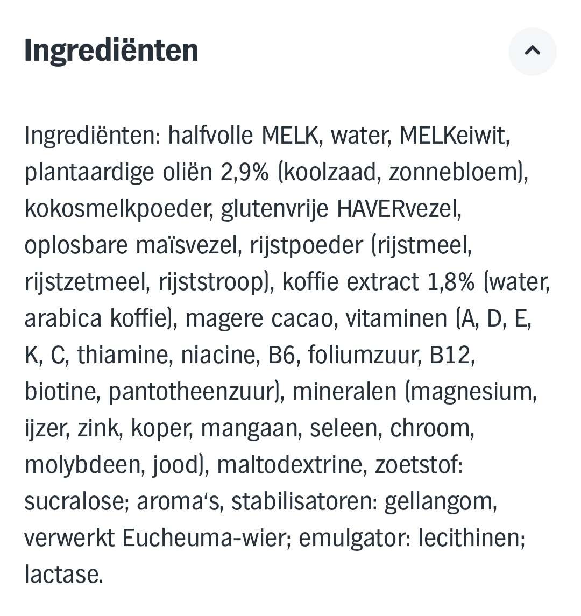Click the 'oplosbare maïsvezel' text
This screenshot has width=581, height=616.
click(131, 245)
